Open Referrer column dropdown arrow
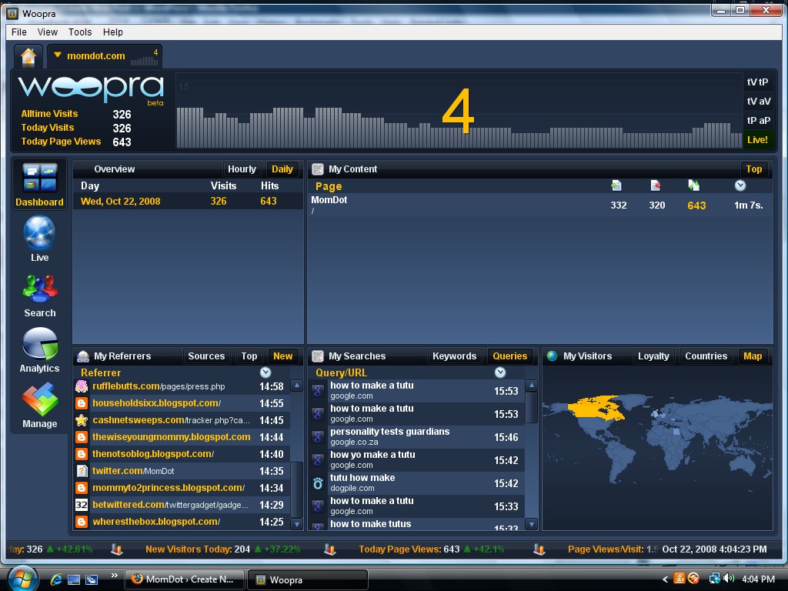 (x=265, y=372)
